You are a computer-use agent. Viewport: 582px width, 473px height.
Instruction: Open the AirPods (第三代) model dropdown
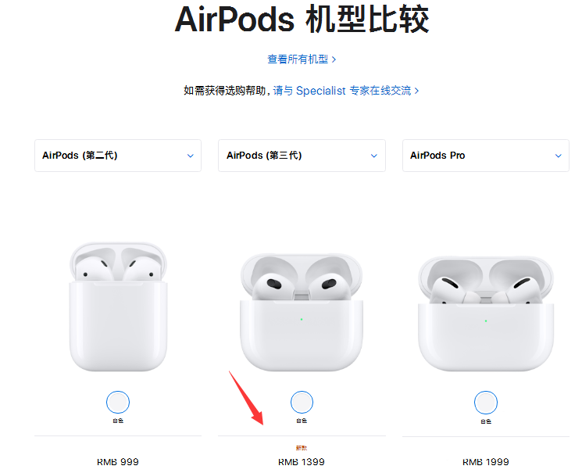coord(302,156)
